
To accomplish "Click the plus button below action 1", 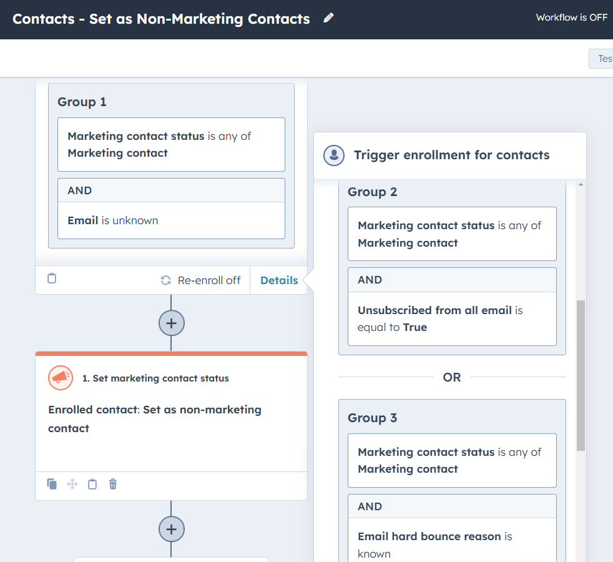I will (171, 529).
